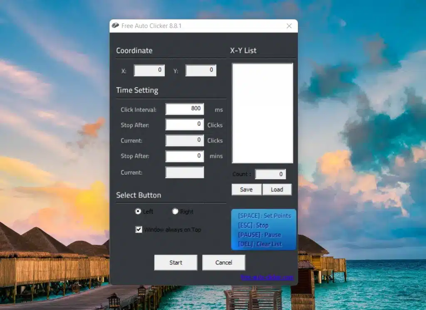
Task: Click the Click Interval field showing 800
Action: pyautogui.click(x=184, y=109)
